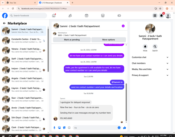
Task: Click the 952.465.6660 phone number text
Action: click(x=66, y=118)
